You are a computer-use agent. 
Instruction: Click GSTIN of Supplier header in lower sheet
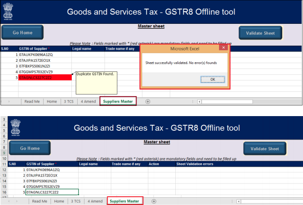(52, 164)
